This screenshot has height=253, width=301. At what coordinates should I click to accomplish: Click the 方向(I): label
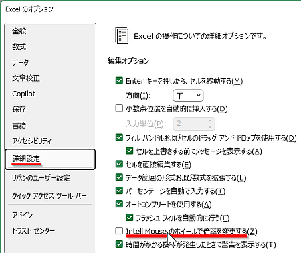point(138,96)
